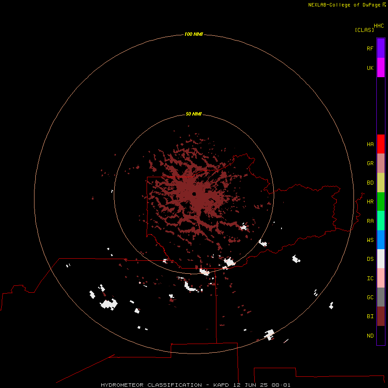The image size is (388, 388).
Task: Click the HA red legend swatch
Action: (381, 144)
